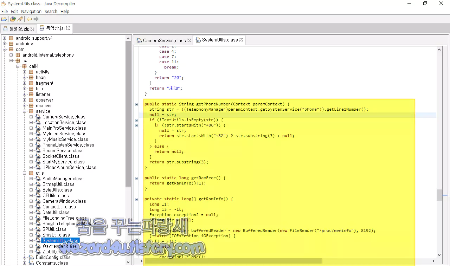Select the receiver package icon
This screenshot has height=266, width=450.
(31, 105)
